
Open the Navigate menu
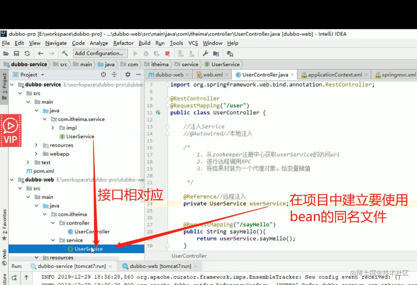[56, 43]
